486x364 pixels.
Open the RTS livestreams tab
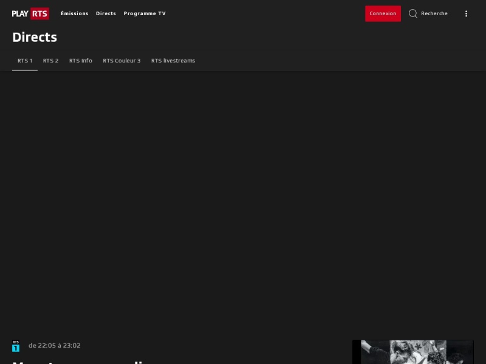(173, 61)
